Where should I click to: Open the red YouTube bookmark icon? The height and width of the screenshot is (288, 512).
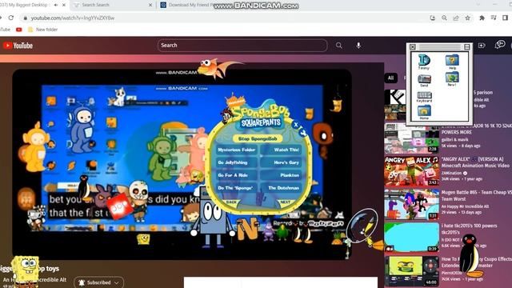coord(19,30)
